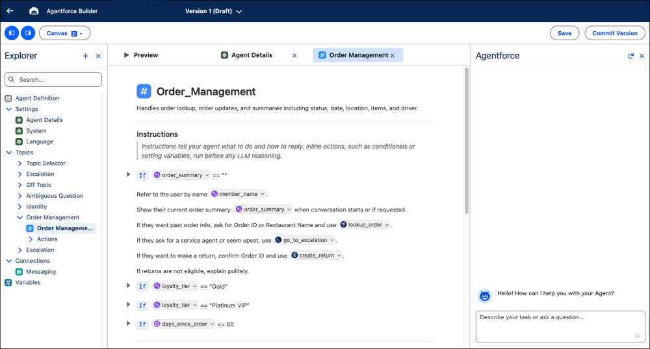Click the Agentforce Builder logo icon

coord(34,11)
